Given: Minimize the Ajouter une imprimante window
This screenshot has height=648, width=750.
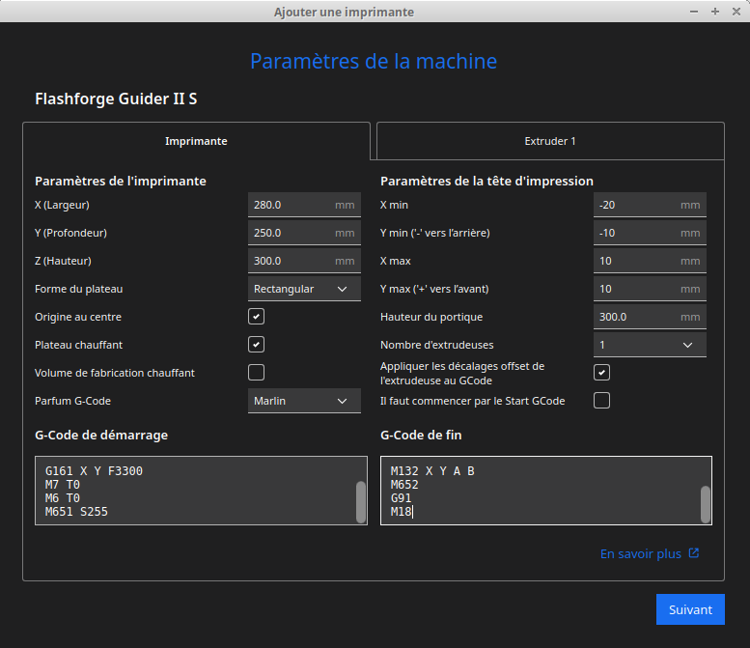Looking at the screenshot, I should point(694,12).
